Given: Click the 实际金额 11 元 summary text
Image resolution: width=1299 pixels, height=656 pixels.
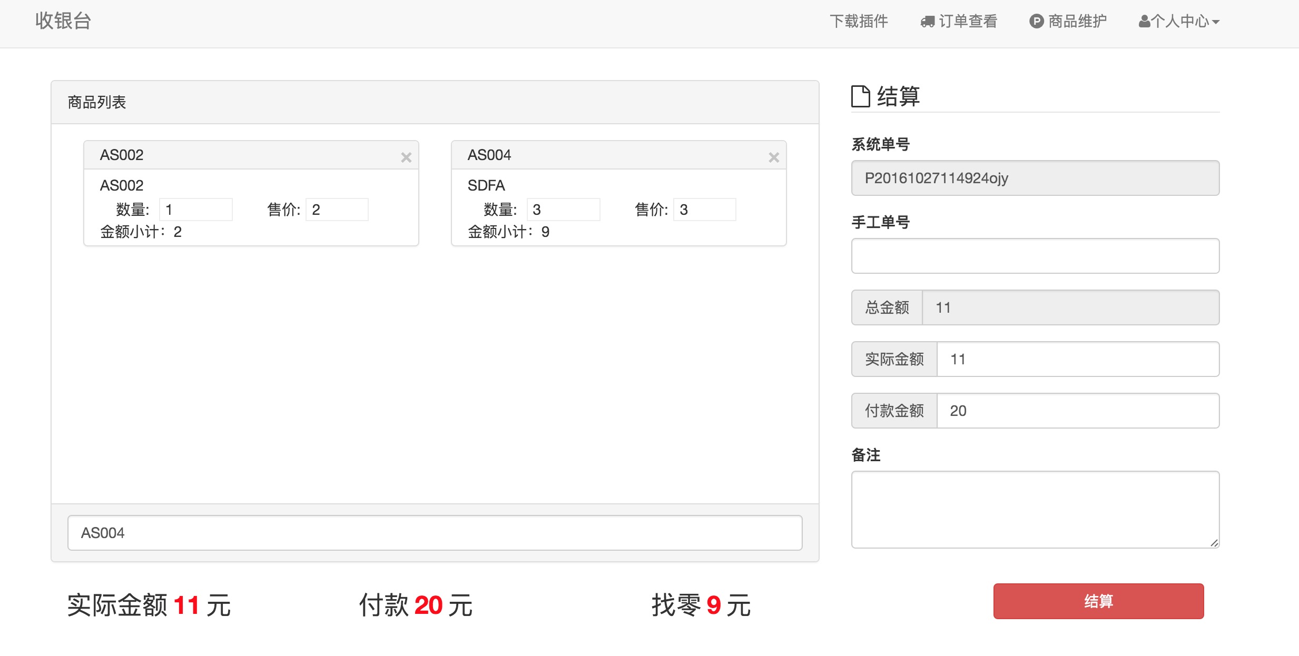Looking at the screenshot, I should [149, 605].
